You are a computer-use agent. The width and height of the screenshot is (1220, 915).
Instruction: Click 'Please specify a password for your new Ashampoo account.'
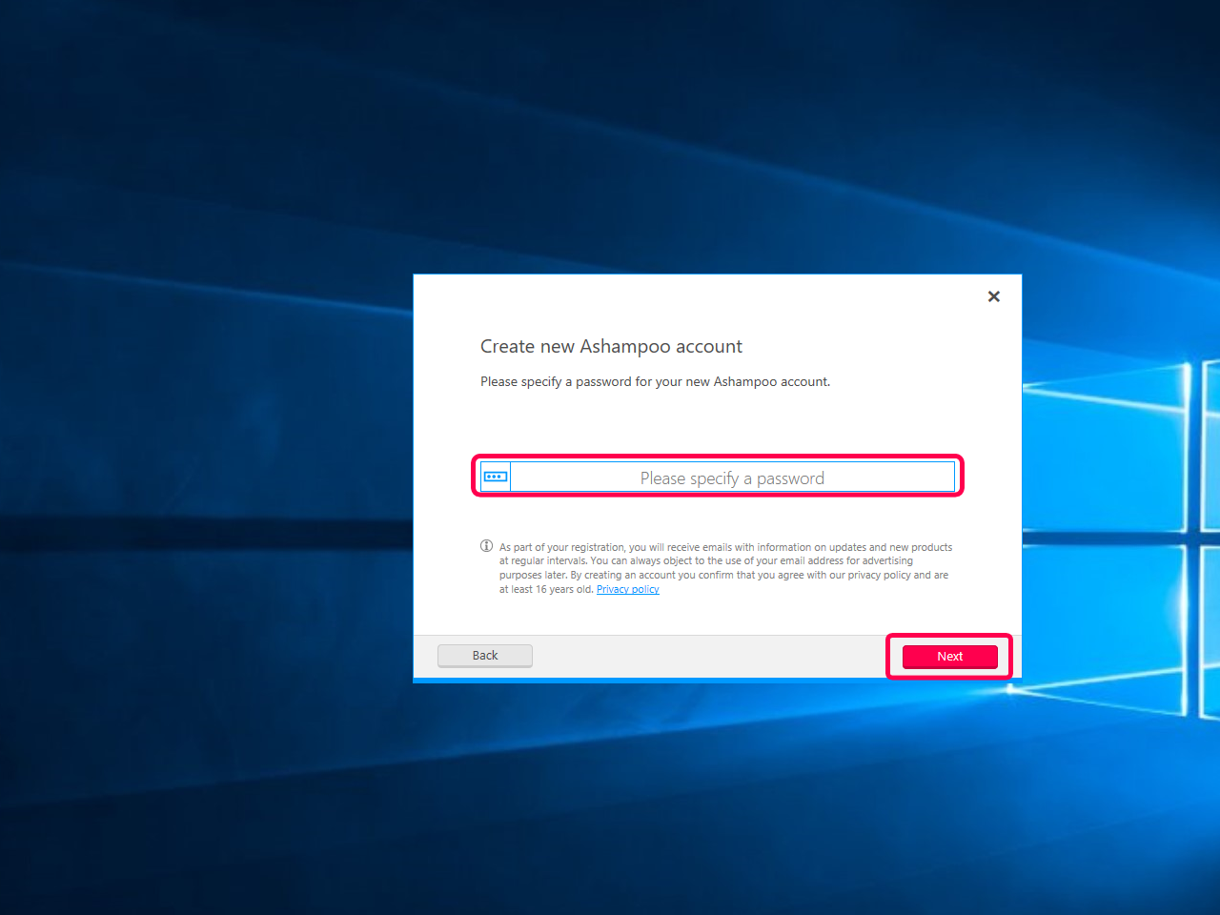655,381
